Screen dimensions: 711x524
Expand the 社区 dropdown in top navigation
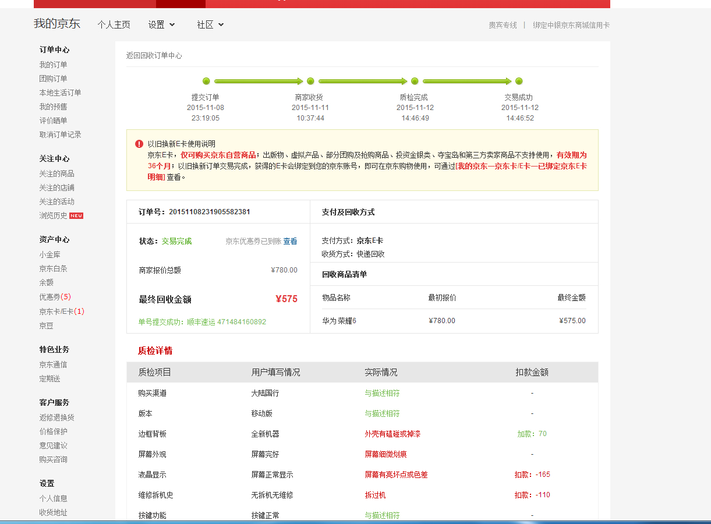210,24
